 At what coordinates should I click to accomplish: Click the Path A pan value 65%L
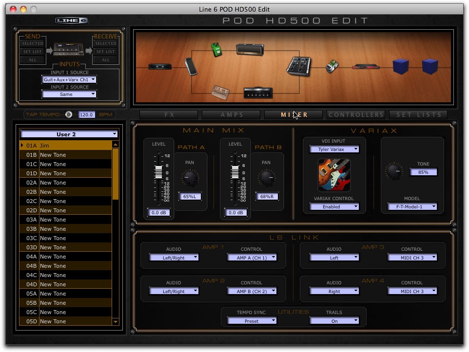coord(190,196)
